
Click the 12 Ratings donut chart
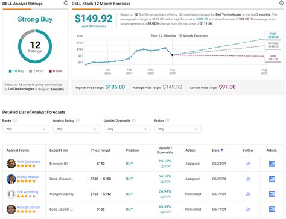35,46
